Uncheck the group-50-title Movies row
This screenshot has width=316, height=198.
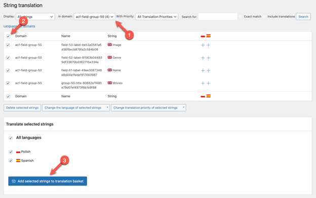(8, 83)
